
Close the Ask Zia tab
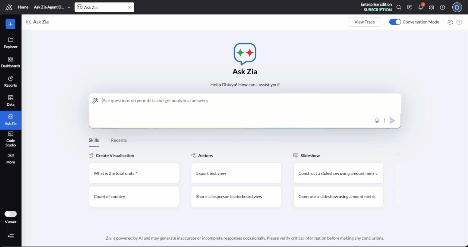click(129, 7)
